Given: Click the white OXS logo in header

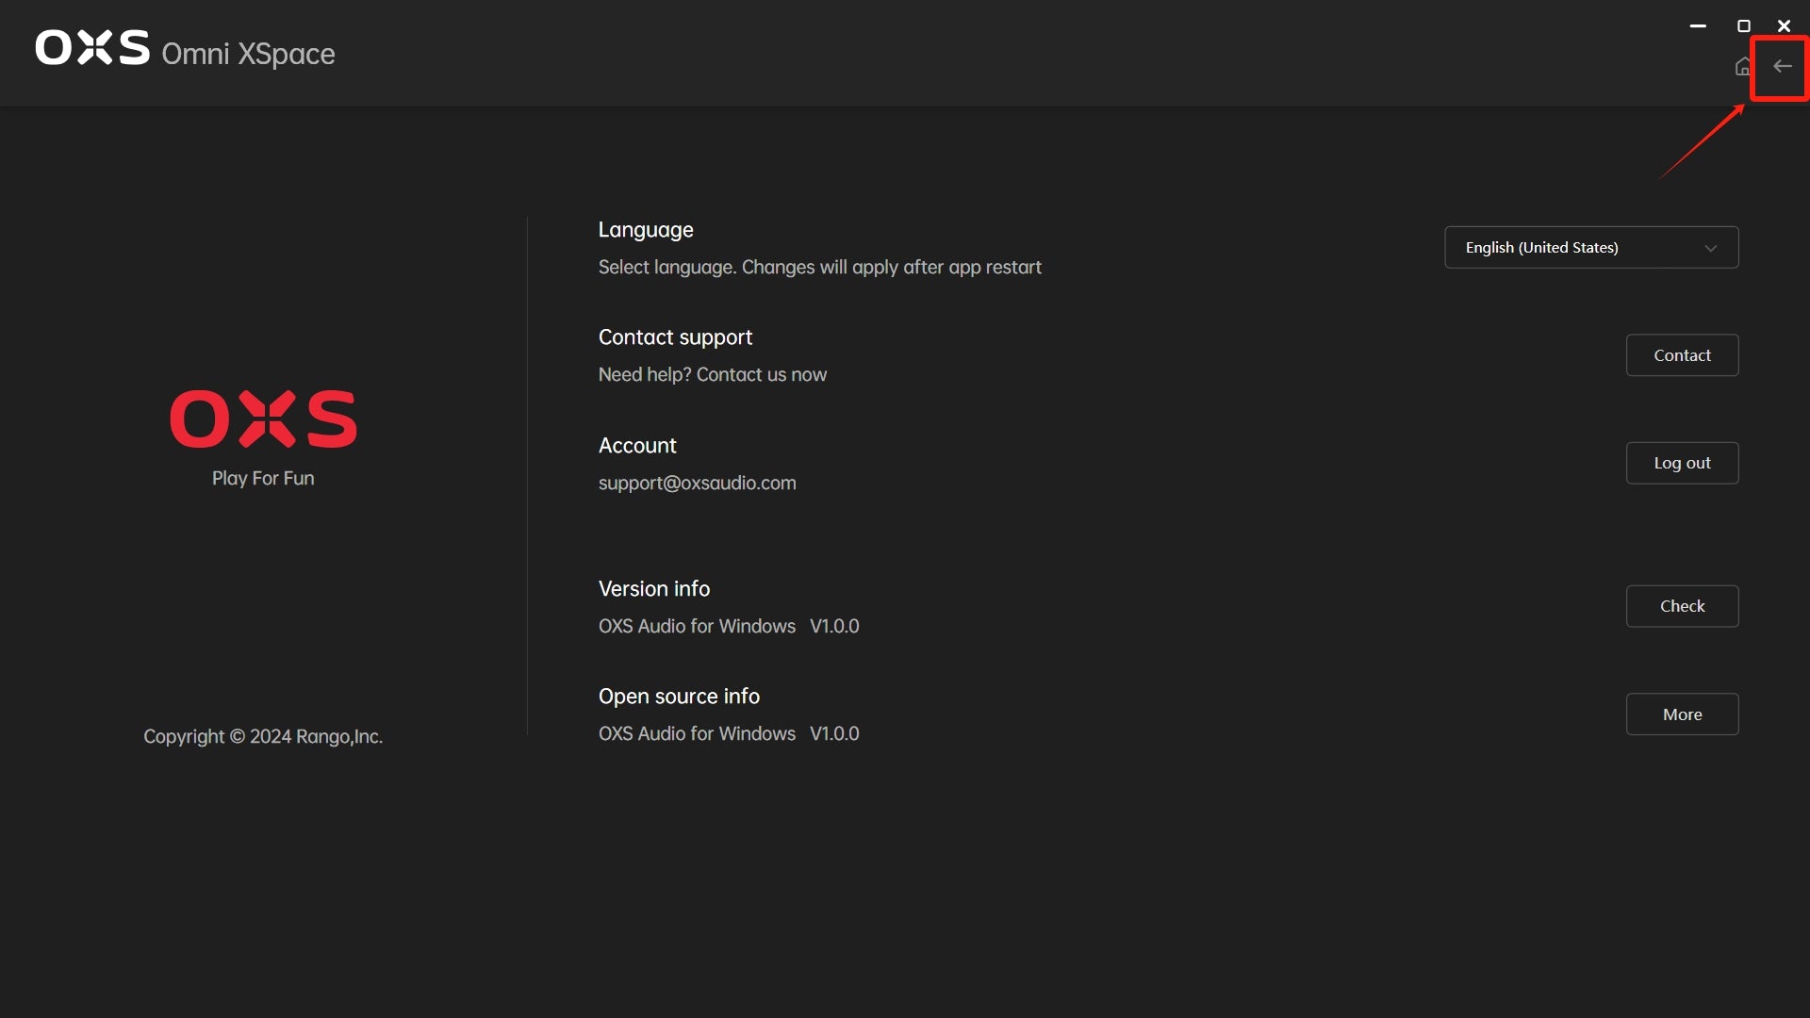Looking at the screenshot, I should tap(92, 47).
